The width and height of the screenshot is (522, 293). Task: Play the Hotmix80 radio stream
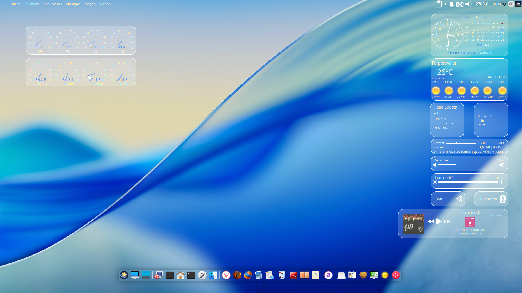(x=439, y=221)
